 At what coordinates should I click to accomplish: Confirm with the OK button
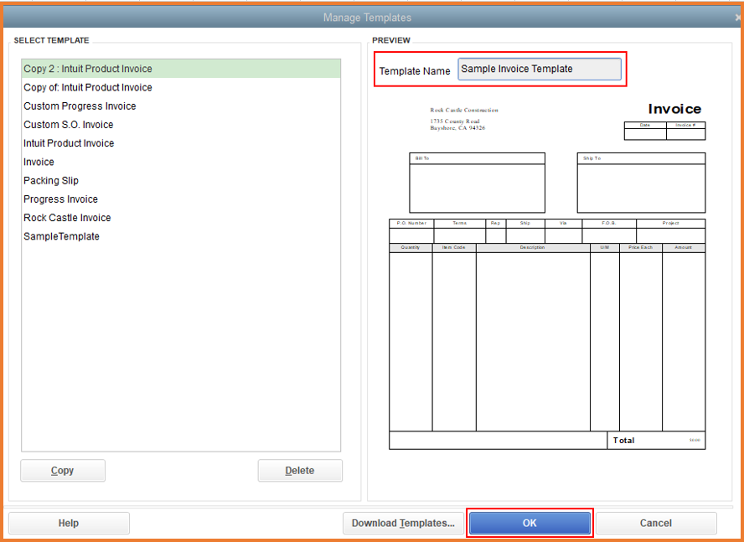pyautogui.click(x=530, y=523)
